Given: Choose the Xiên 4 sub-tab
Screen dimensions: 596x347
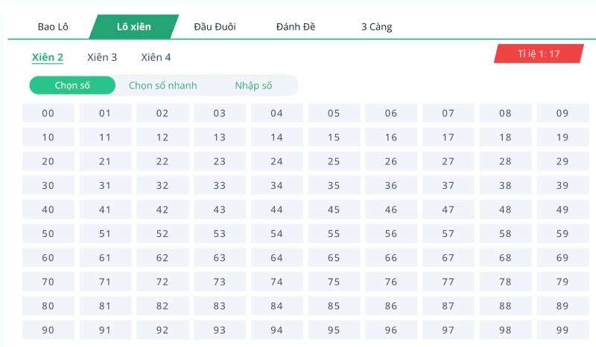Looking at the screenshot, I should pyautogui.click(x=156, y=57).
